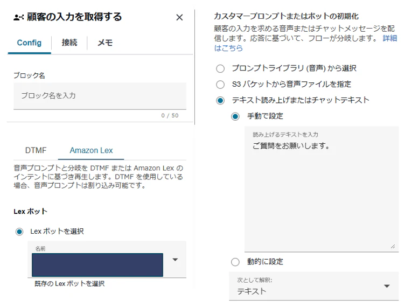Viewport: 405px width, 307px height.
Task: Open the 次として解釈 dropdown
Action: 314,286
